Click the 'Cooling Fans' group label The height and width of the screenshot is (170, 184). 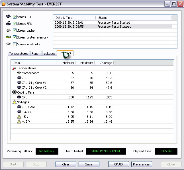(26, 92)
